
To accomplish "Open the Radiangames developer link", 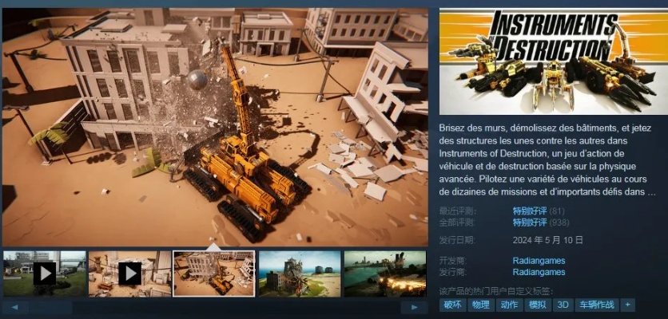I will pyautogui.click(x=539, y=261).
